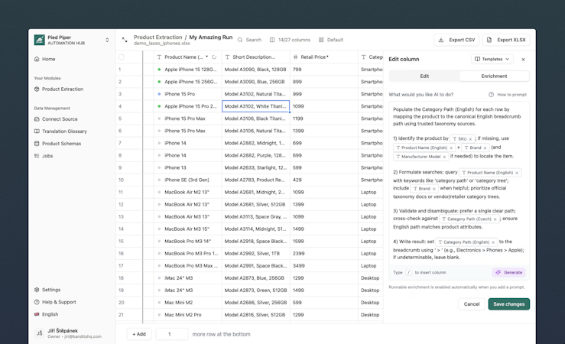The width and height of the screenshot is (565, 344).
Task: Click the blue status dot on iPhone 15 Pro row
Action: pos(159,94)
